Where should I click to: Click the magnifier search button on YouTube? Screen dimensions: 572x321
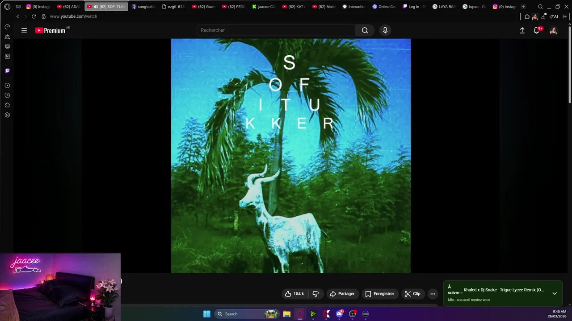tap(365, 30)
